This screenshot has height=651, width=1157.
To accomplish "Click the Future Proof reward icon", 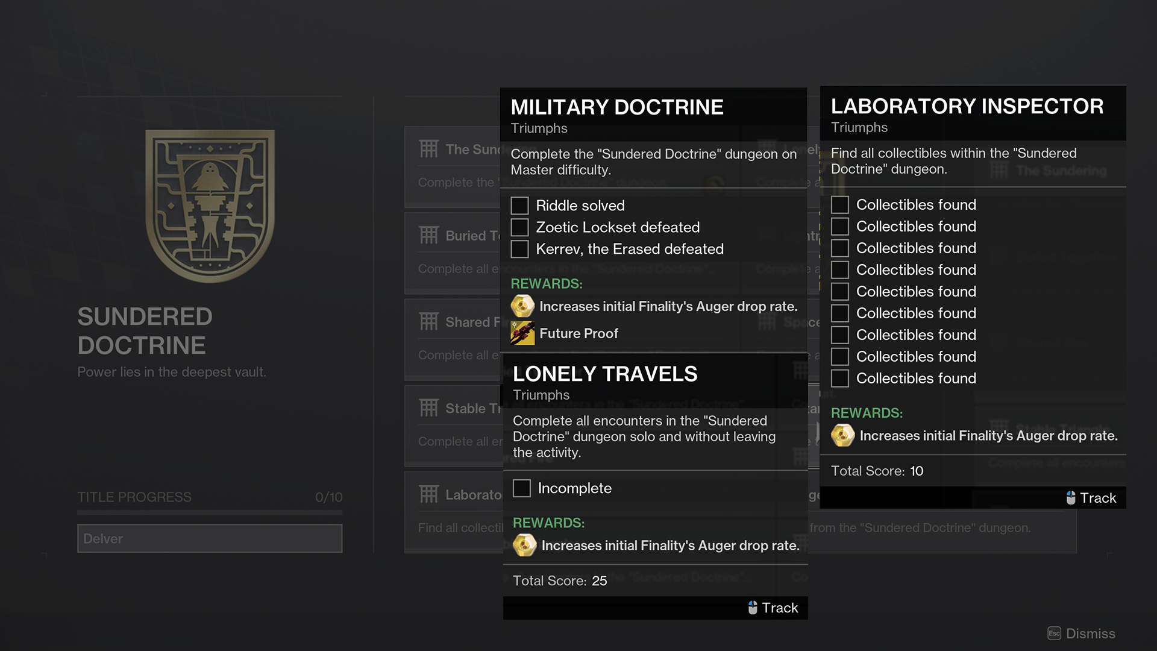I will pos(522,333).
